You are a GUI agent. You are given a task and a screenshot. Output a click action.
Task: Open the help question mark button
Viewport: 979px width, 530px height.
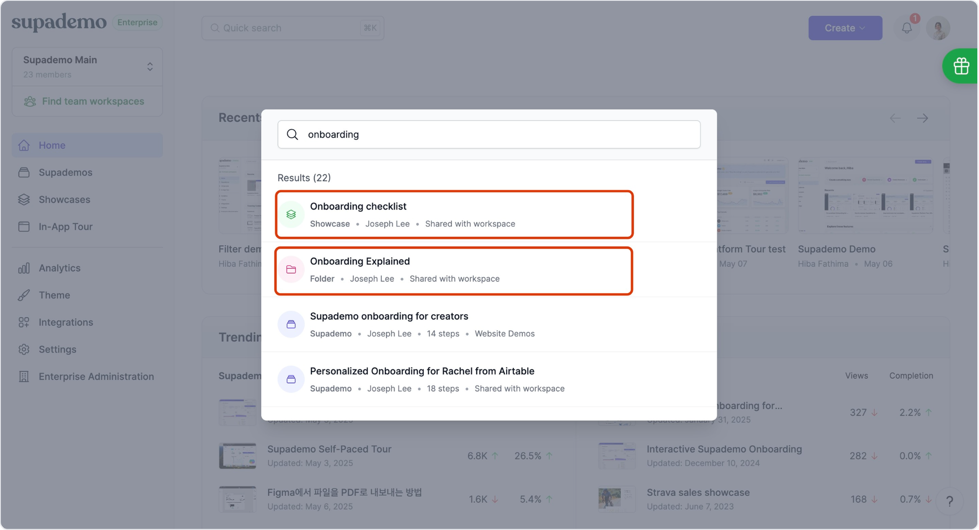(x=949, y=501)
